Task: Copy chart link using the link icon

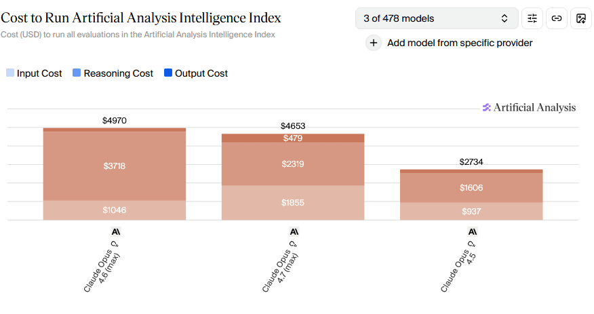Action: pos(557,18)
